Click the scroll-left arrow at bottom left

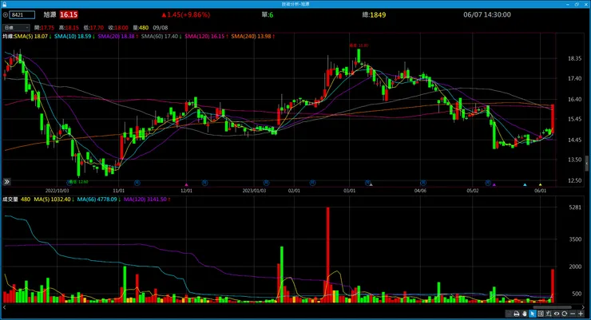tap(4, 307)
